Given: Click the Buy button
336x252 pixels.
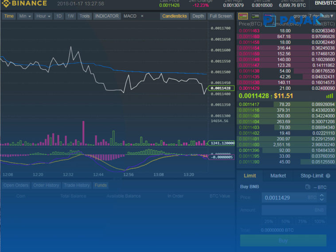Looking at the screenshot, I should point(283,240).
